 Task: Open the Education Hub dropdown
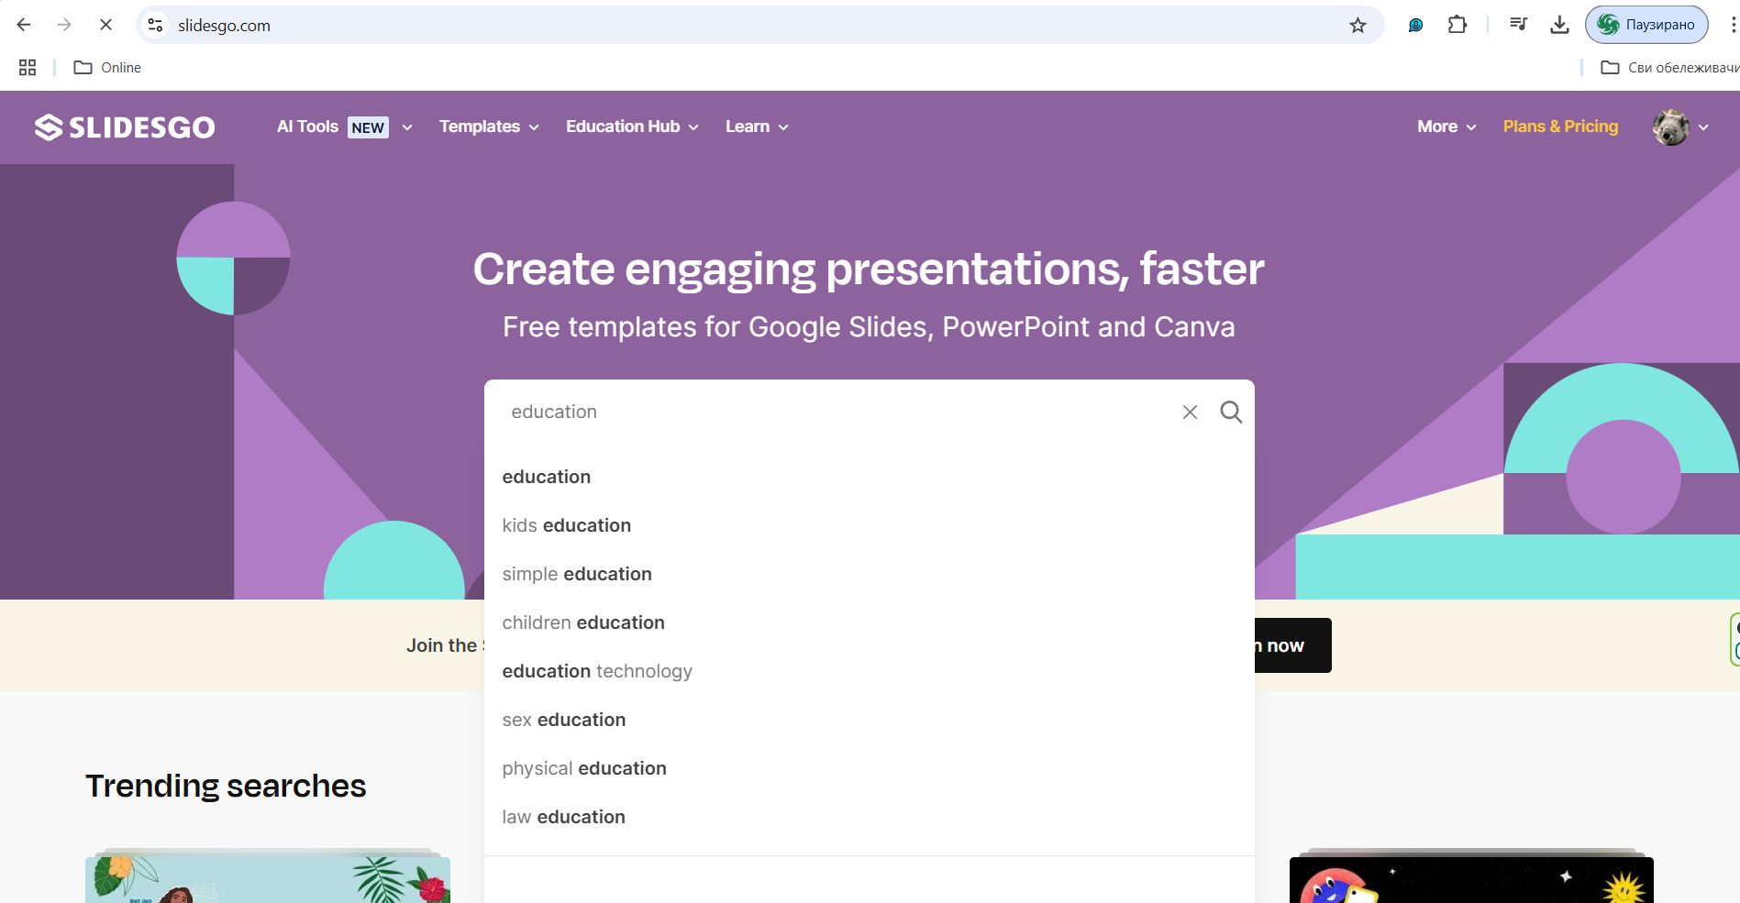point(631,127)
